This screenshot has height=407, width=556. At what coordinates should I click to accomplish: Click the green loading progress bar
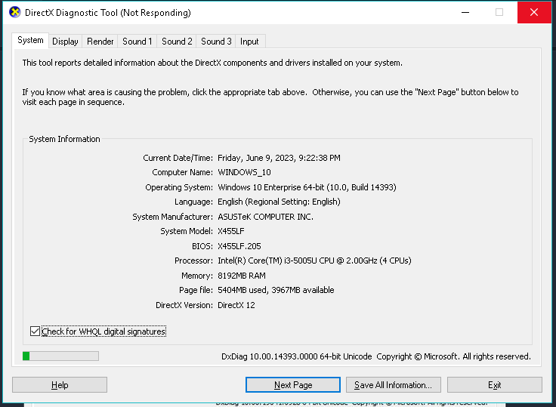[x=60, y=356]
